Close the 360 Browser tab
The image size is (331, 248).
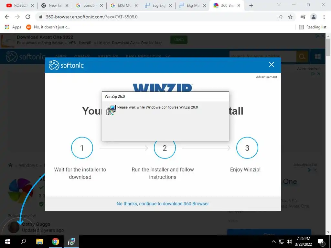239,6
